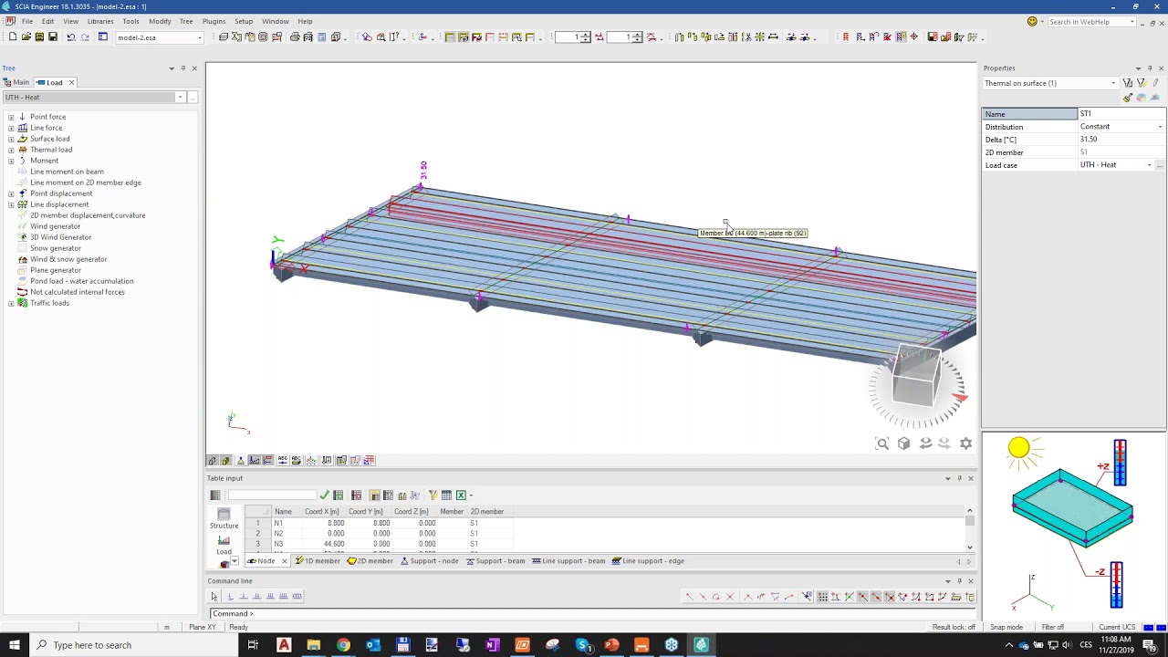The width and height of the screenshot is (1168, 657).
Task: Click Filter off in the status bar
Action: pos(1053,627)
